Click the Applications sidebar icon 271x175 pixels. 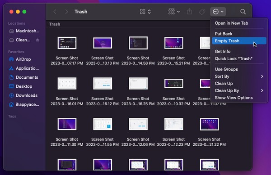pos(11,68)
